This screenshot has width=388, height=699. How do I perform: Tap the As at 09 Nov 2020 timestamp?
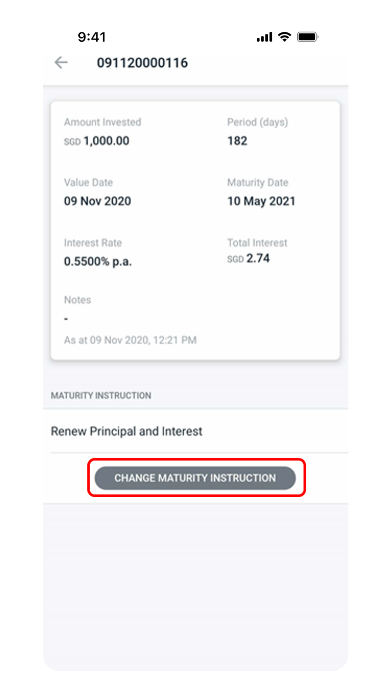point(130,340)
